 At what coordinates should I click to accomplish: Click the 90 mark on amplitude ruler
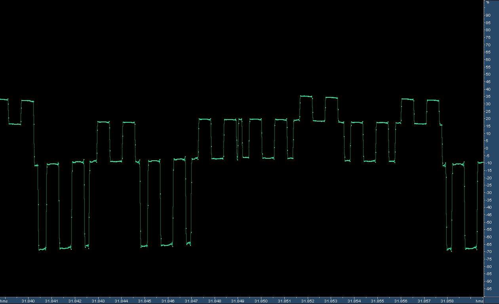click(488, 15)
